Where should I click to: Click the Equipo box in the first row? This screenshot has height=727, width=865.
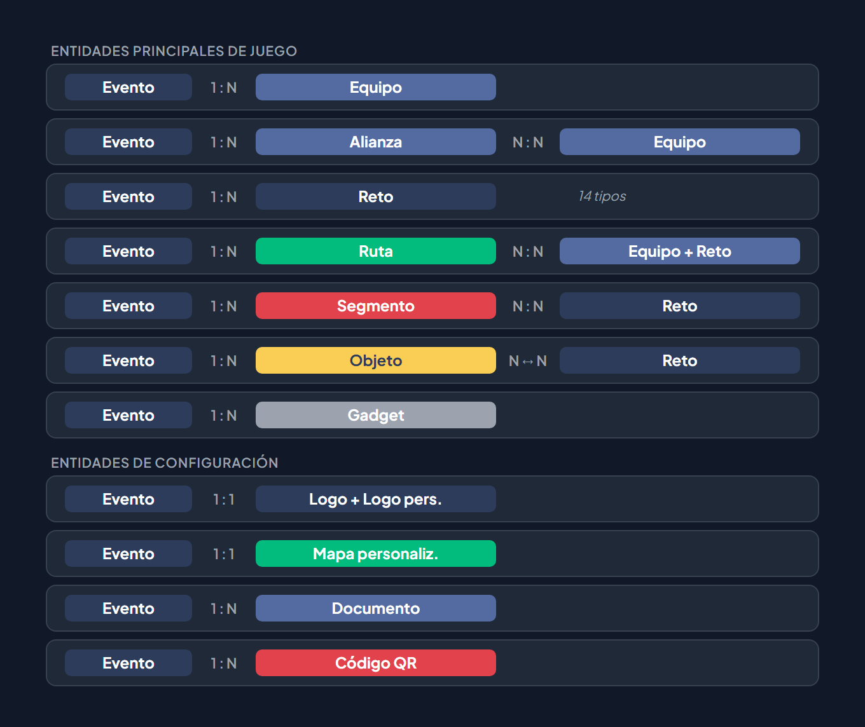click(375, 87)
